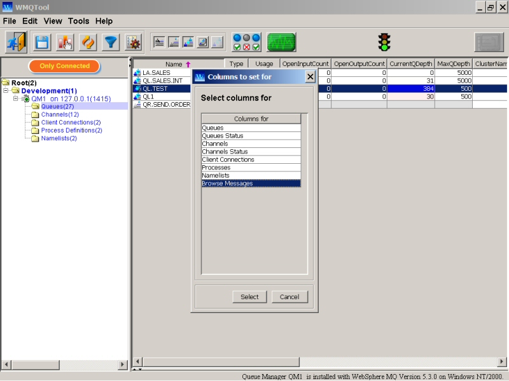Click the status lights checkmarks icon
Screen dimensions: 509x381
pyautogui.click(x=246, y=42)
